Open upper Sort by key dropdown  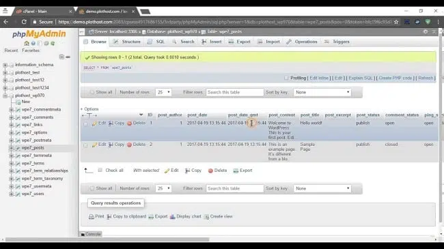(x=322, y=92)
